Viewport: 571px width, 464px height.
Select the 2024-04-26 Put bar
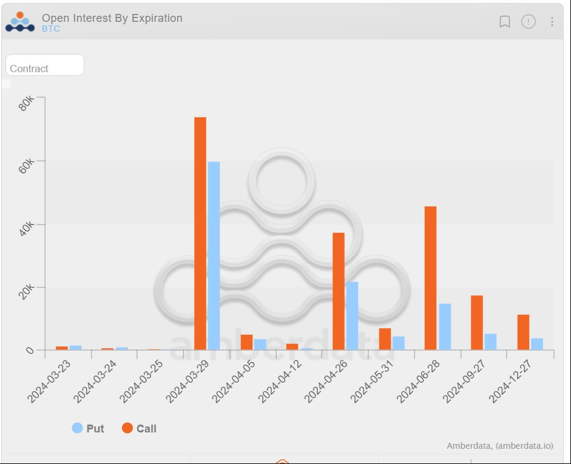point(352,315)
